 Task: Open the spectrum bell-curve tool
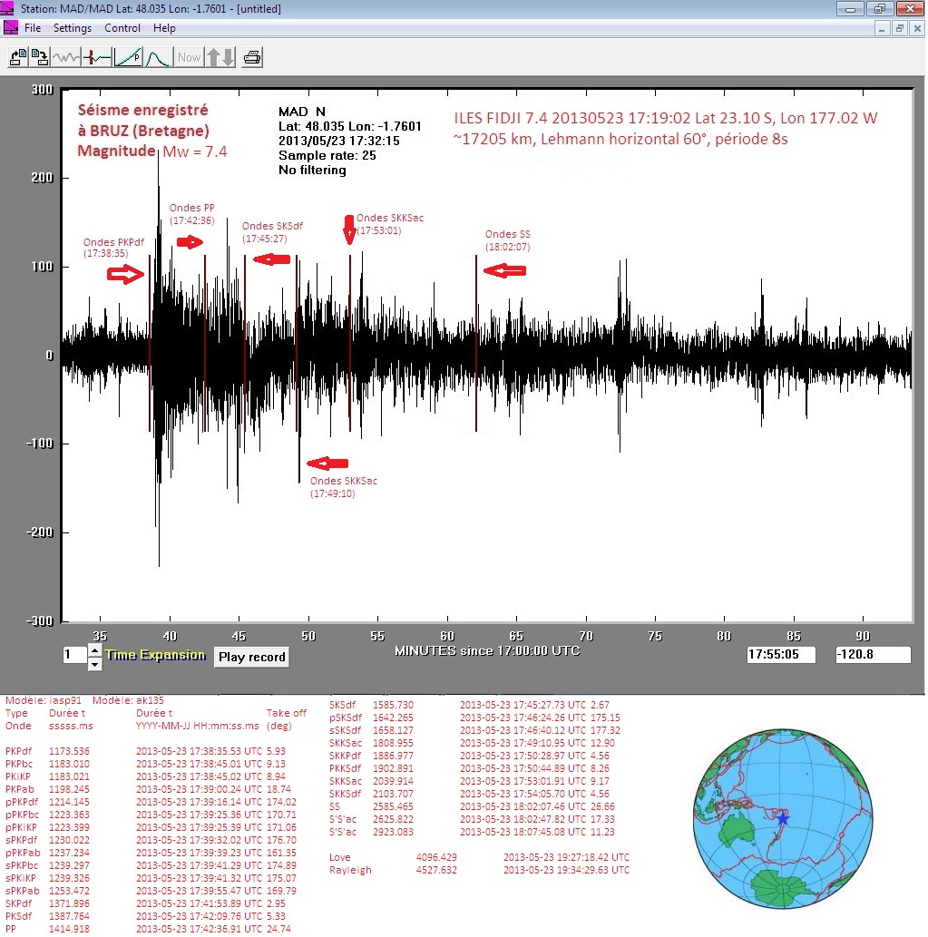pyautogui.click(x=158, y=57)
